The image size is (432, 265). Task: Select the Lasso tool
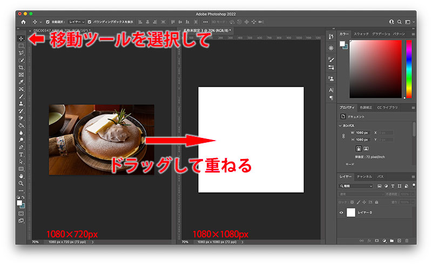[21, 53]
